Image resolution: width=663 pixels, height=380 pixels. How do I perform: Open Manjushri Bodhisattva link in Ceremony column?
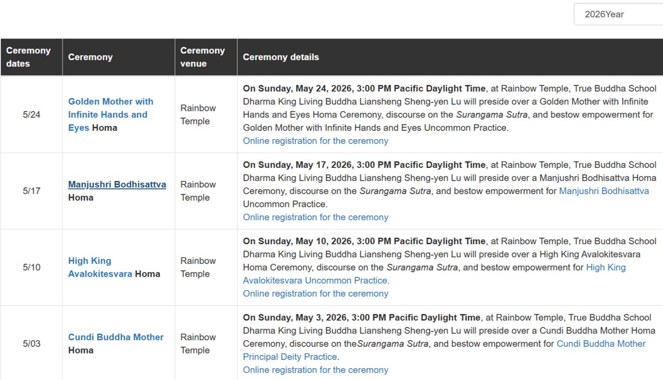[x=117, y=185]
